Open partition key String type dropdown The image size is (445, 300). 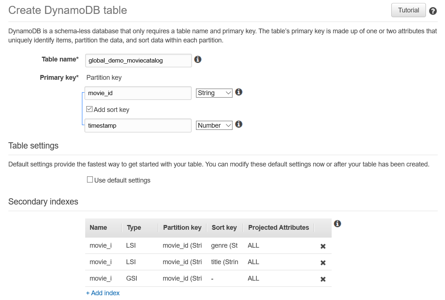pyautogui.click(x=214, y=93)
